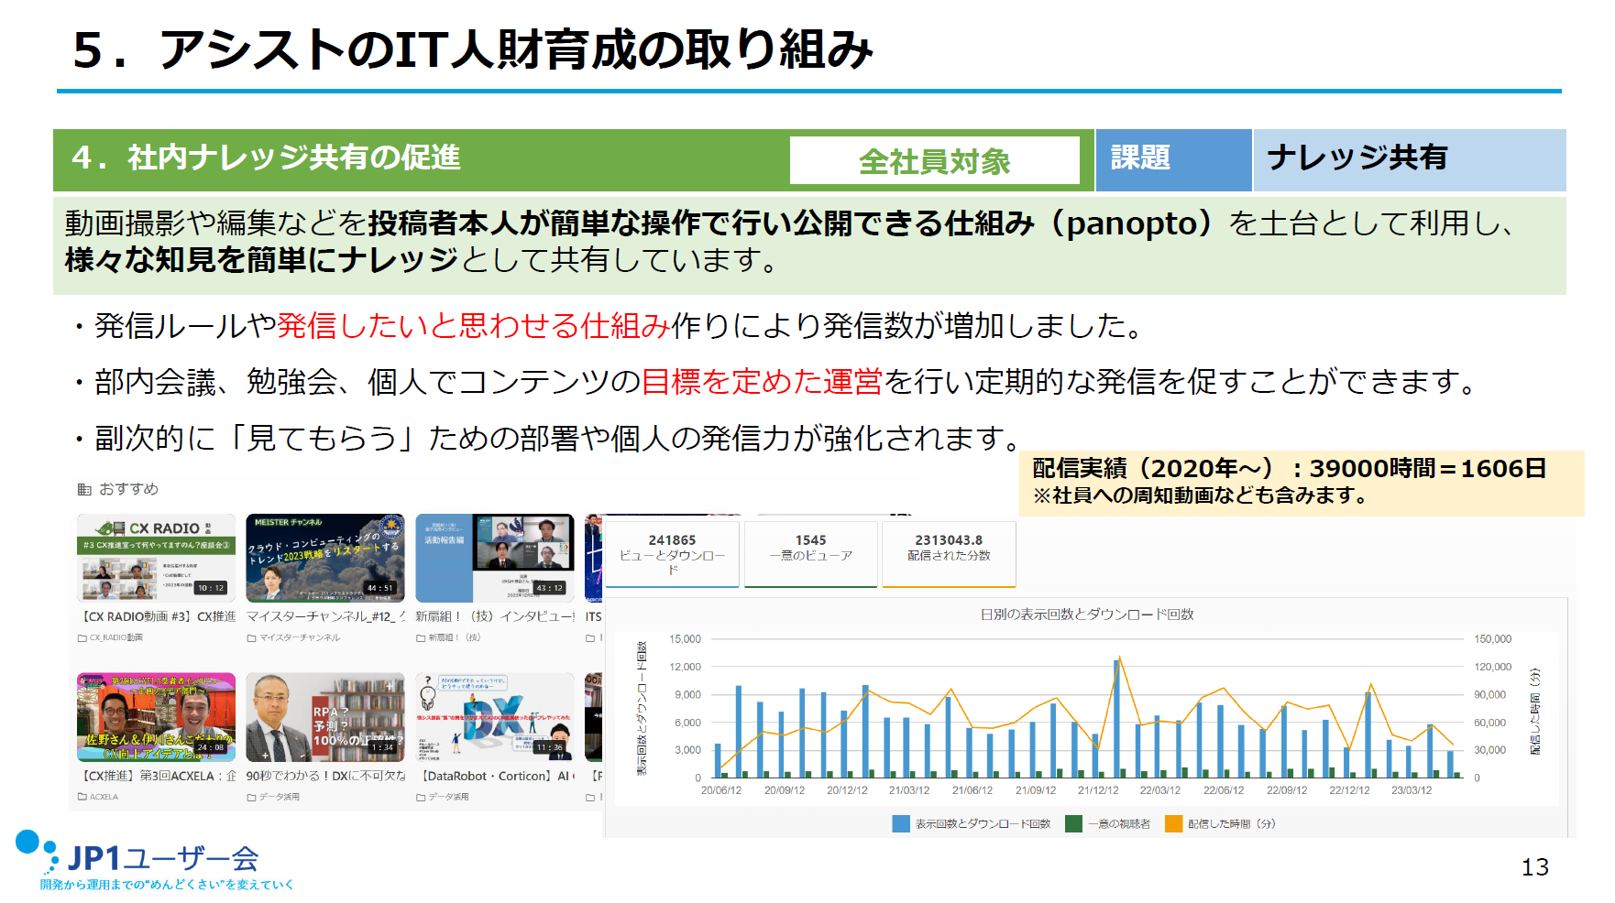Viewport: 1615px width, 903px height.
Task: Click the CX RADIO bird mascot icon
Action: point(110,528)
